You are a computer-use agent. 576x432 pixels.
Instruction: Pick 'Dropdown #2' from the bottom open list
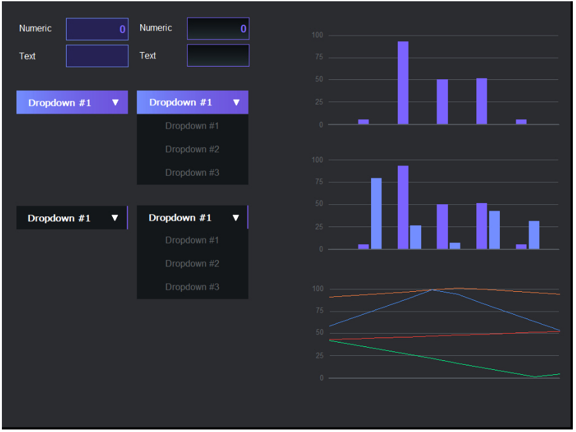(192, 263)
